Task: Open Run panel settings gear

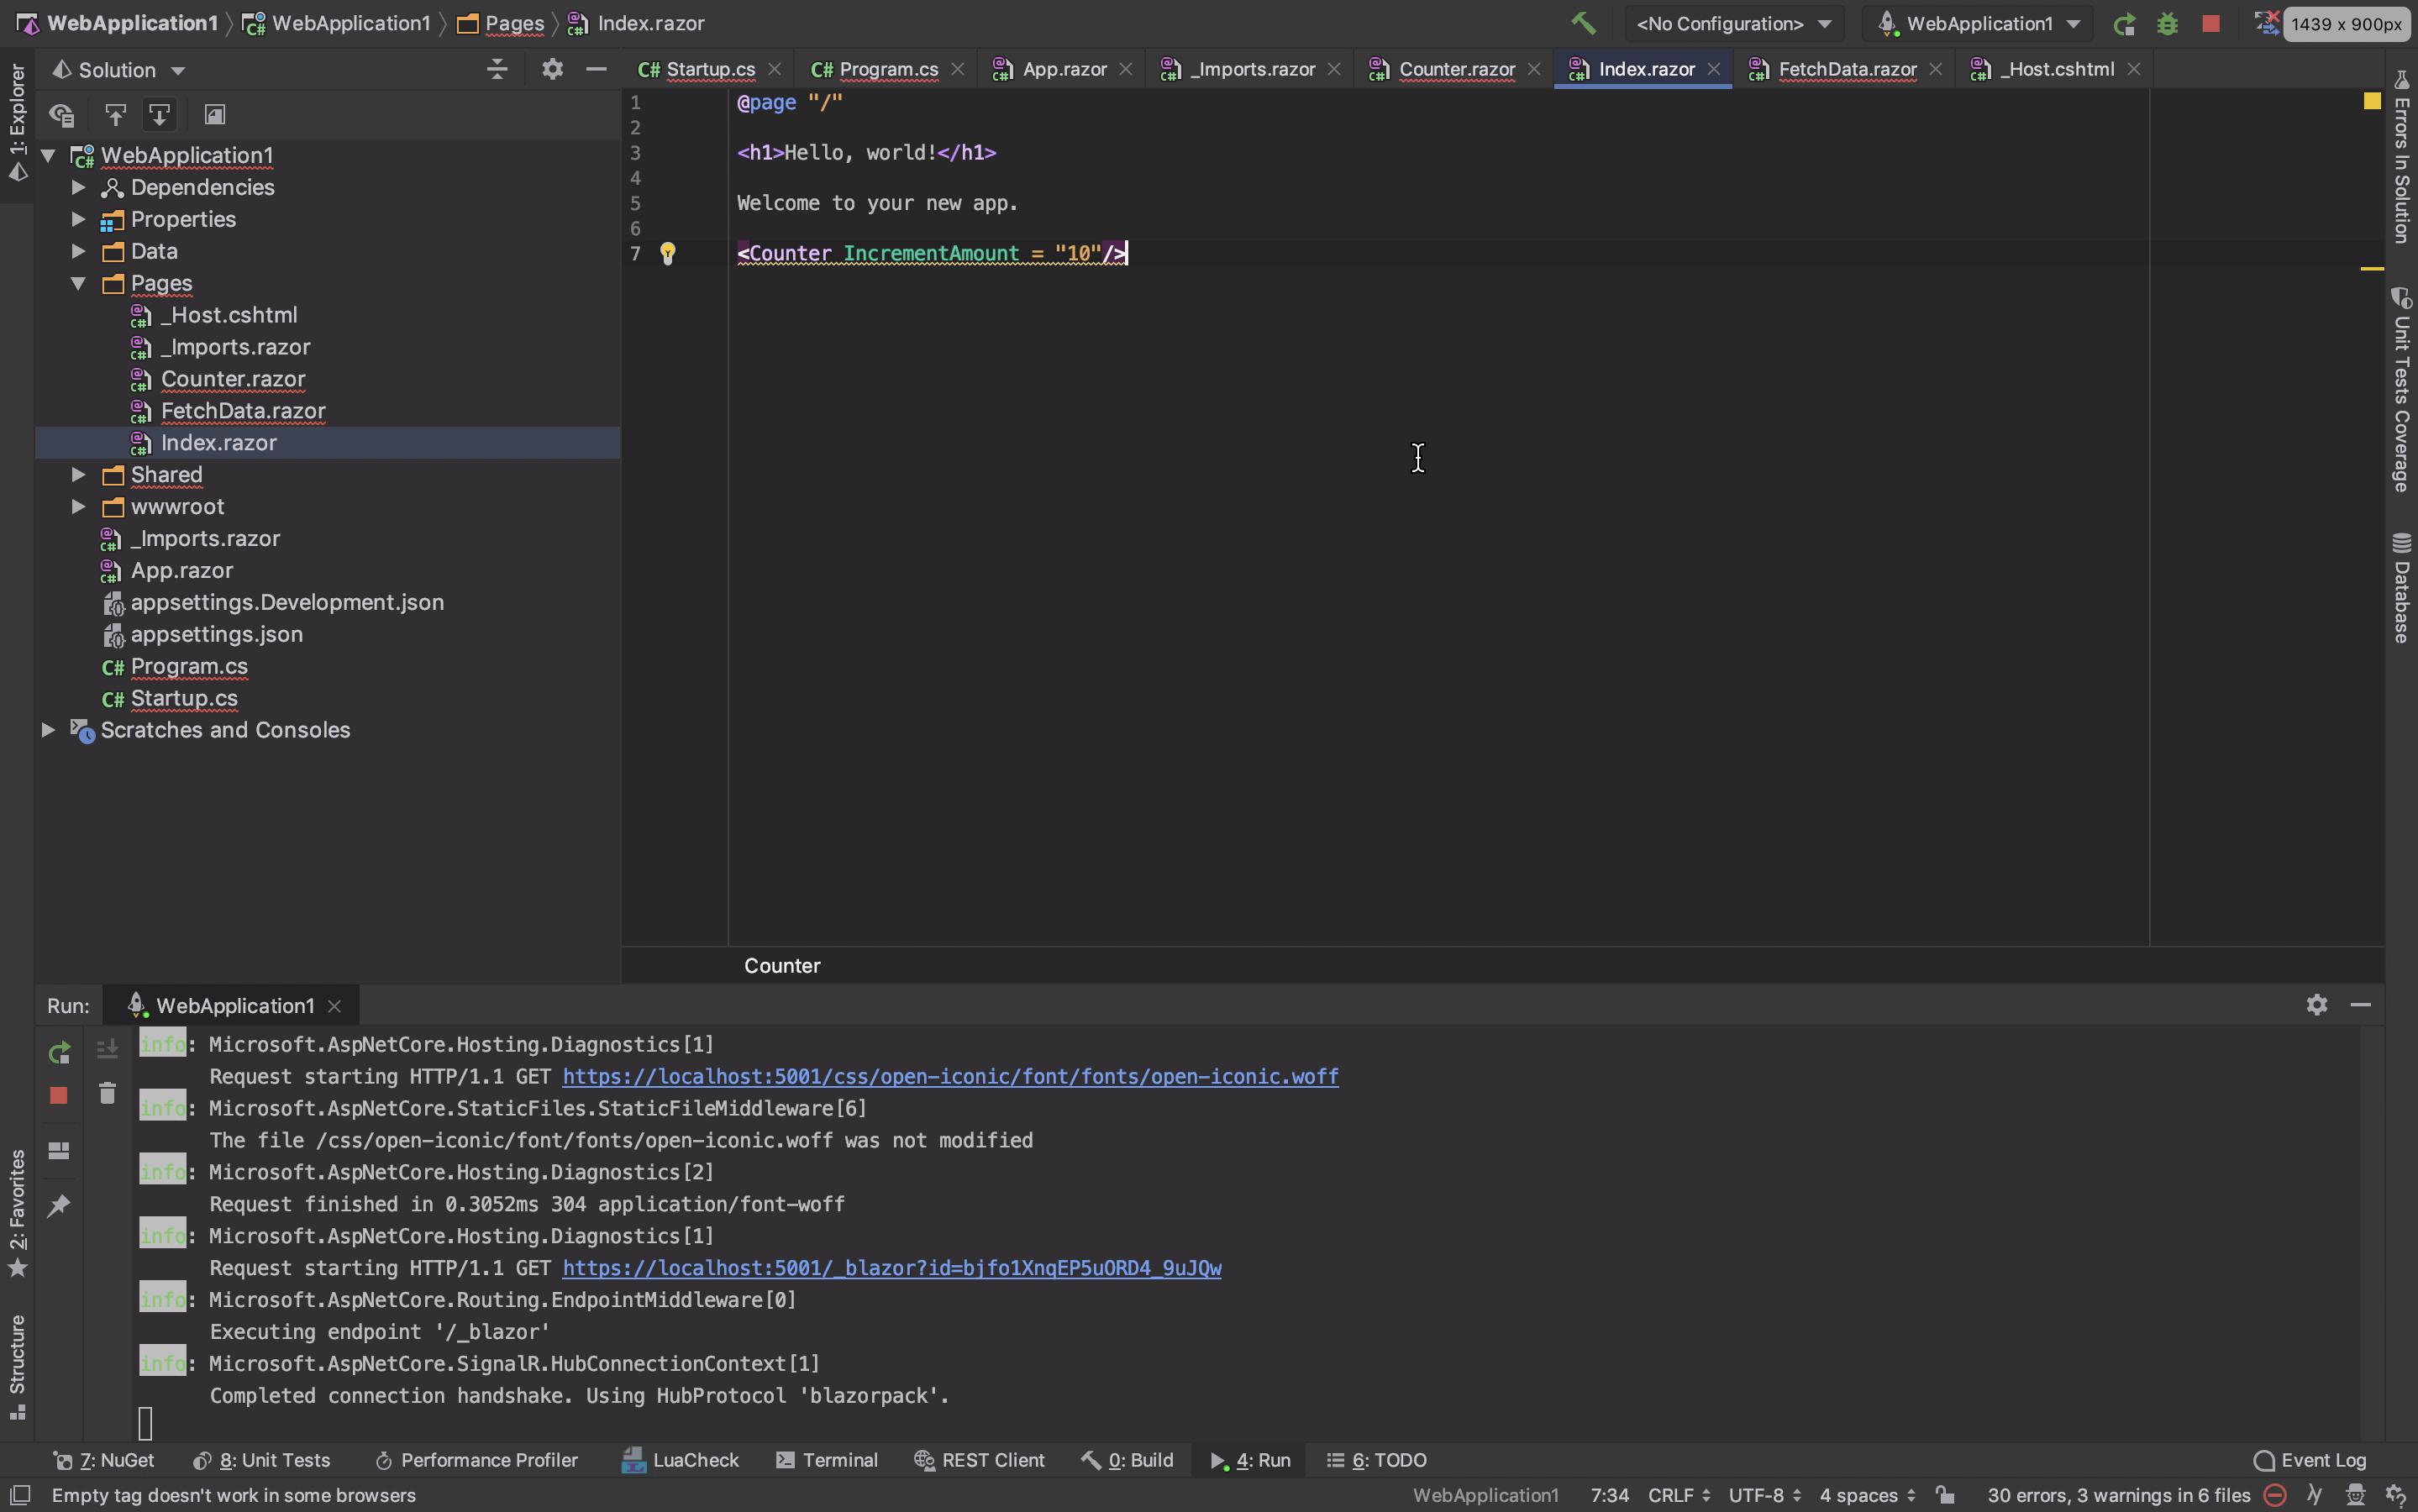Action: click(x=2317, y=1005)
